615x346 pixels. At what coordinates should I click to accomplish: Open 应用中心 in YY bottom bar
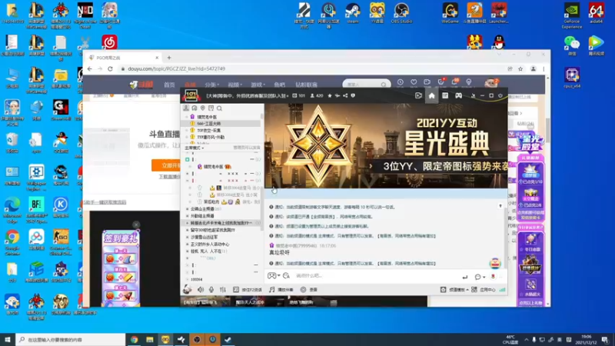point(484,290)
